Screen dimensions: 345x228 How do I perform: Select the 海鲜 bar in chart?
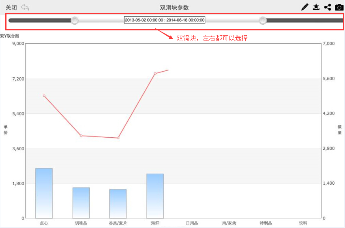coord(155,196)
